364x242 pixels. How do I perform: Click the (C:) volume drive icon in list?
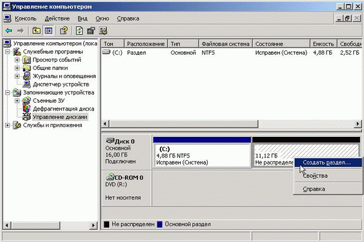106,52
